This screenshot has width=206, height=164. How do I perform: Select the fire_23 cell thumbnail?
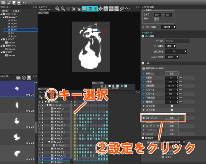(17, 121)
